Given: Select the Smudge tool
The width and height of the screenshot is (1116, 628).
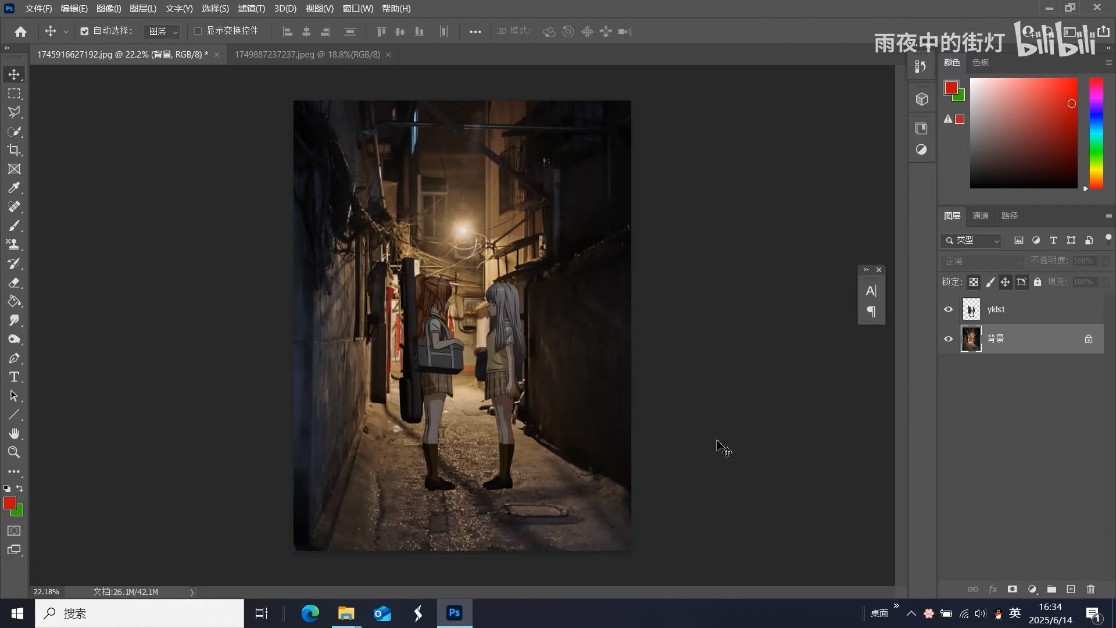Looking at the screenshot, I should [x=14, y=320].
